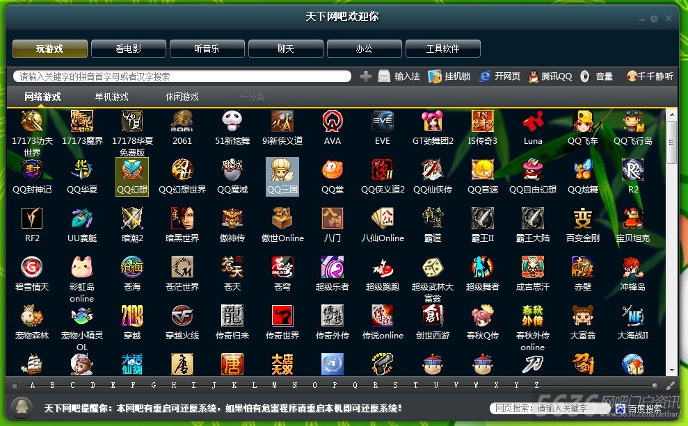Viewport: 688px width, 426px height.
Task: Click QQ penguin avatar at bottom left
Action: click(21, 408)
